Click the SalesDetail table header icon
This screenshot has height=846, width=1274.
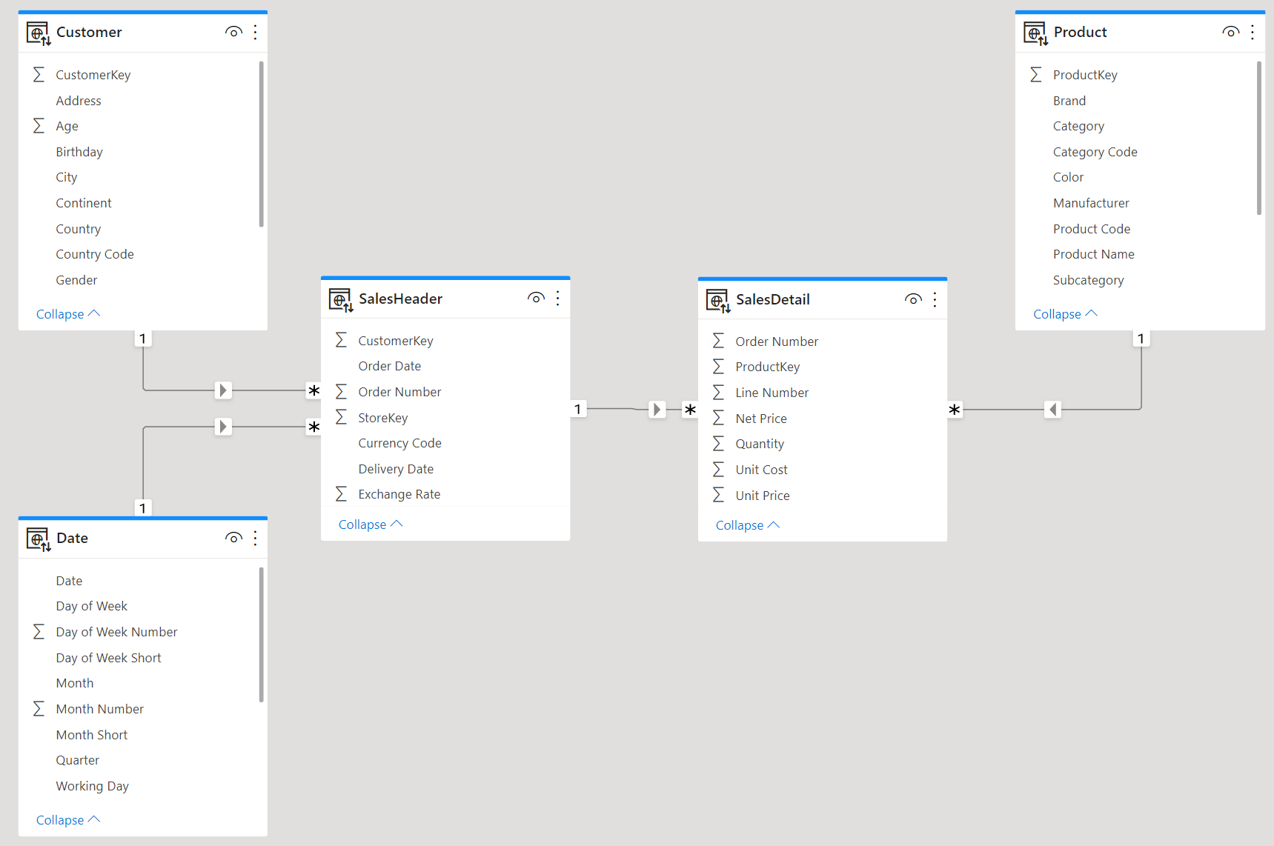[717, 299]
